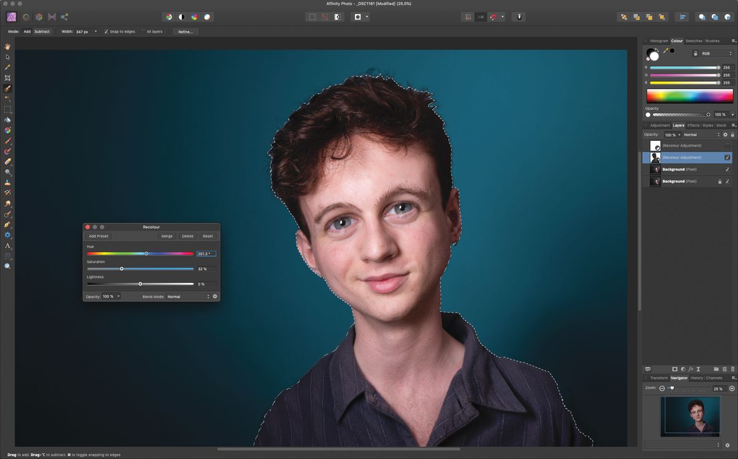Toggle visibility of the selected Recolour Adjustment layer
Image resolution: width=738 pixels, height=459 pixels.
pyautogui.click(x=727, y=157)
